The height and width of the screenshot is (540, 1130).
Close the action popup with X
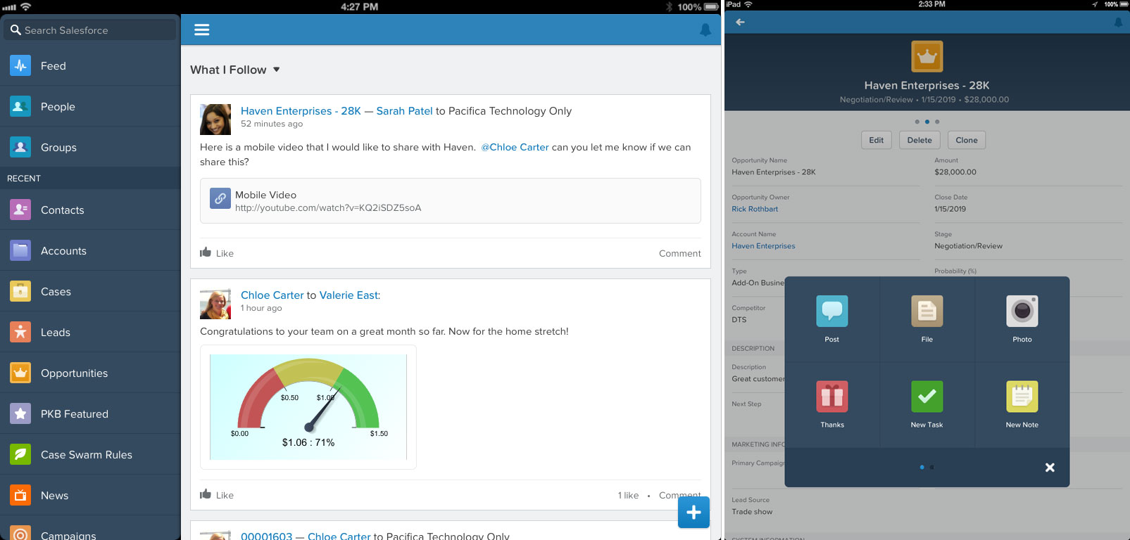[1050, 468]
